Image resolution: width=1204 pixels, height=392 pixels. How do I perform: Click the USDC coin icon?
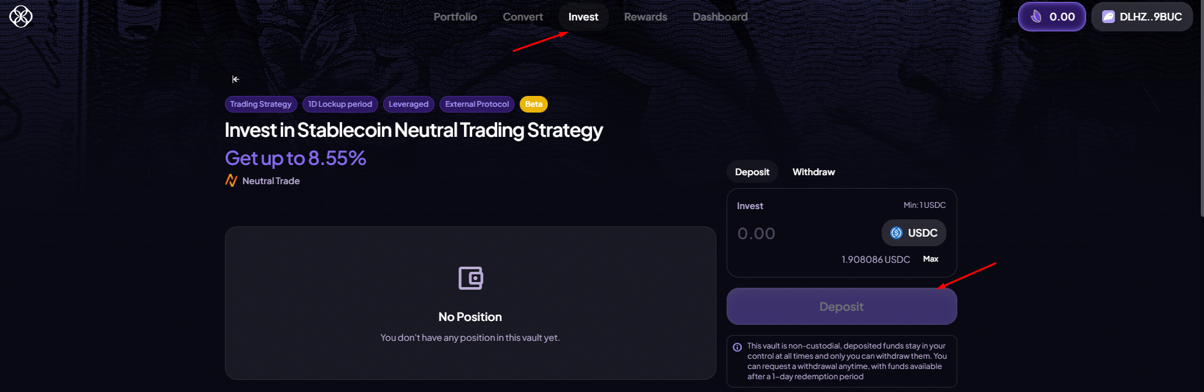896,233
